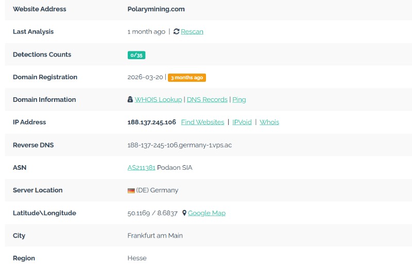Open the WHOIS Lookup link
The height and width of the screenshot is (266, 412).
pos(158,99)
